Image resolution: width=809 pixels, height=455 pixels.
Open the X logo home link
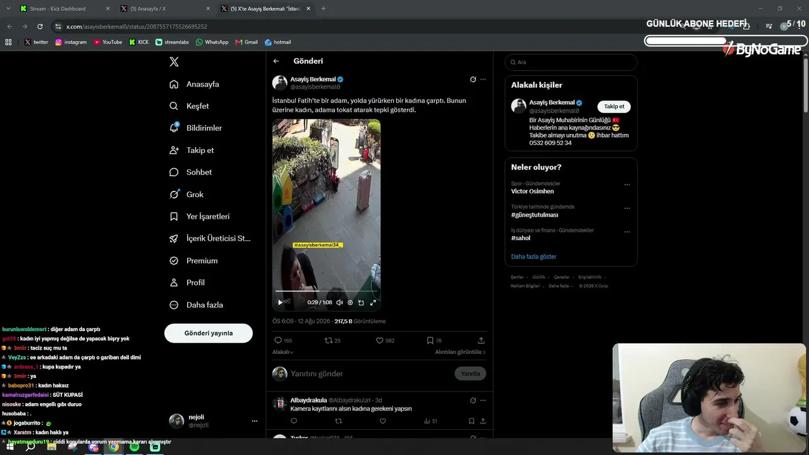pos(174,62)
